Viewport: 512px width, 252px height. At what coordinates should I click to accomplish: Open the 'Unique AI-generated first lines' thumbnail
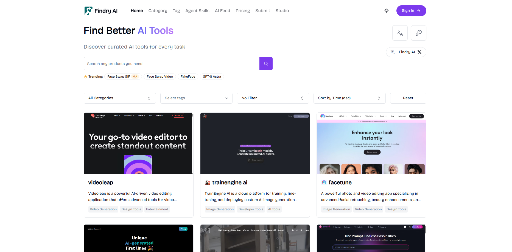coord(139,238)
